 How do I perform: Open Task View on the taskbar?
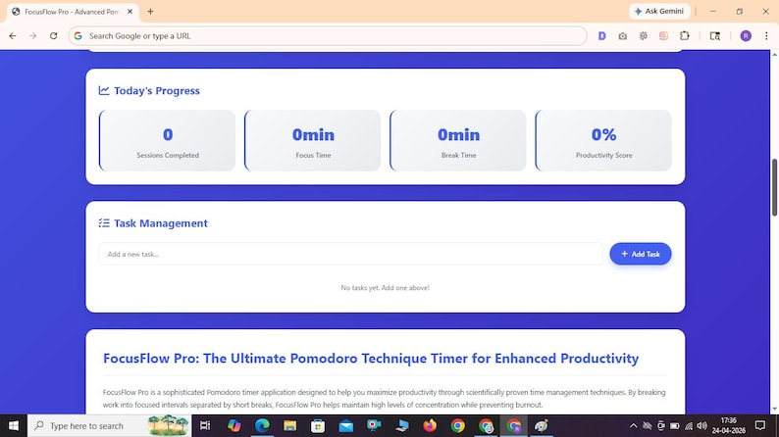[x=205, y=425]
